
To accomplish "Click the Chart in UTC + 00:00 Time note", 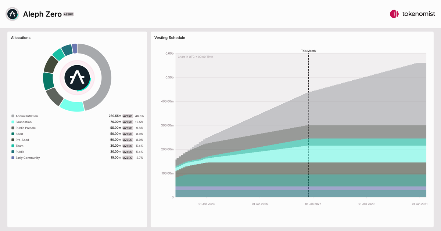I will (195, 57).
